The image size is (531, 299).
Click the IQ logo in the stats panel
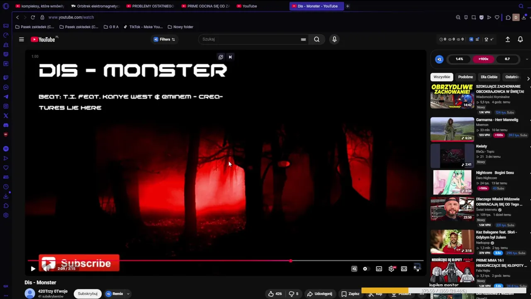(x=439, y=59)
